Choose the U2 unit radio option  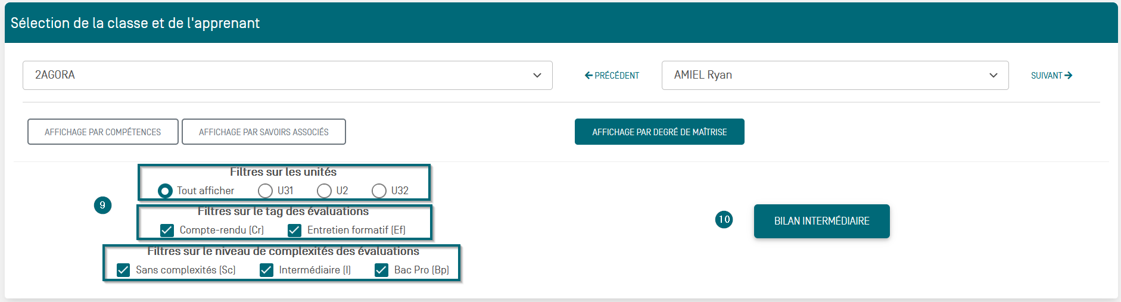(x=324, y=191)
